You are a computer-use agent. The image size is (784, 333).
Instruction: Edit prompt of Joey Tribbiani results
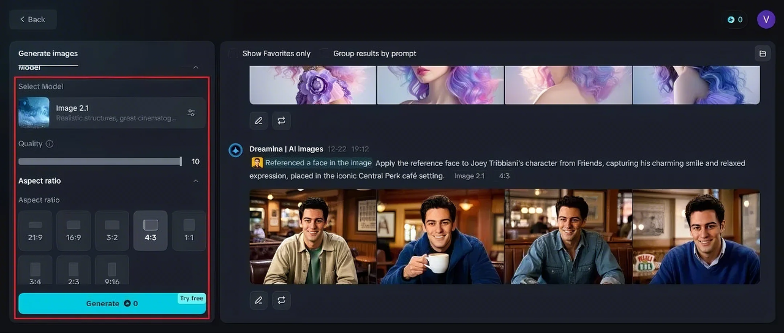(x=258, y=300)
